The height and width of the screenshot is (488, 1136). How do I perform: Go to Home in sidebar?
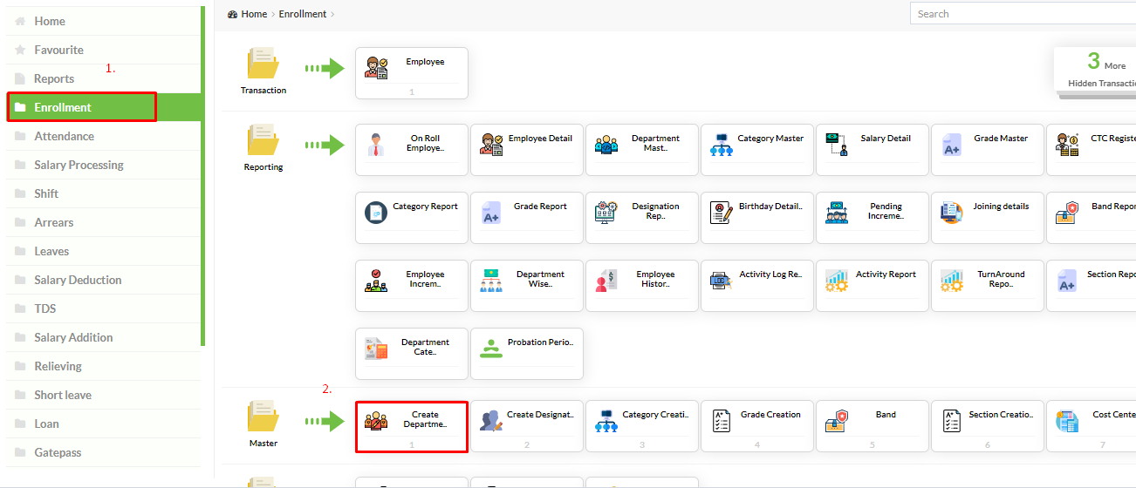click(104, 21)
